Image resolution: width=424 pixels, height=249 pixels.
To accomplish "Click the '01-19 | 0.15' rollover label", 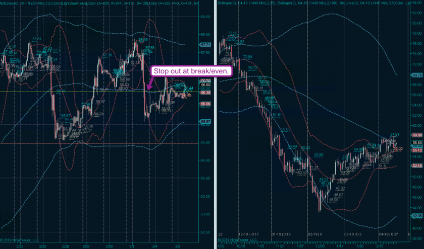I will 281,234.
